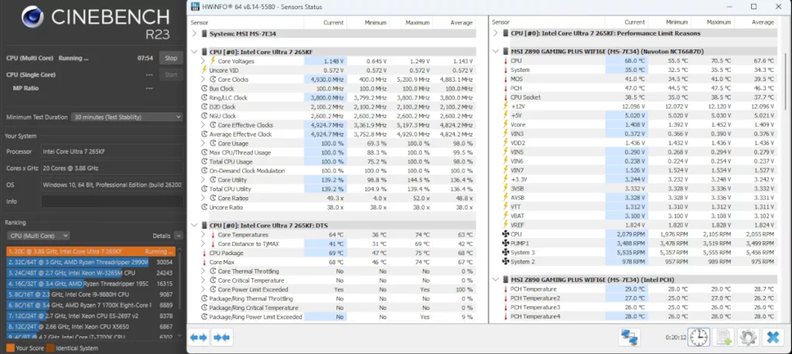
Task: Click the orange Your Score legend swatch
Action: [10, 348]
